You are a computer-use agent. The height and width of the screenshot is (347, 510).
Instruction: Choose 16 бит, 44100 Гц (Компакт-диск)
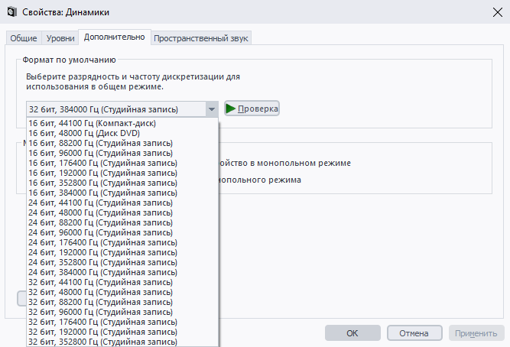[x=122, y=123]
